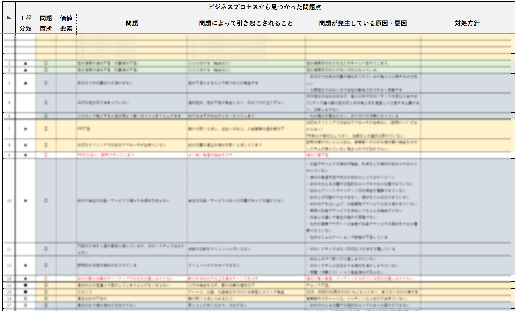Select the dot symbol in row 7

[x=26, y=129]
